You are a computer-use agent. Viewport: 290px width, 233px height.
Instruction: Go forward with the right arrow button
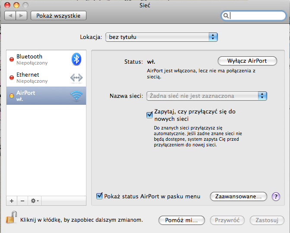(x=22, y=16)
